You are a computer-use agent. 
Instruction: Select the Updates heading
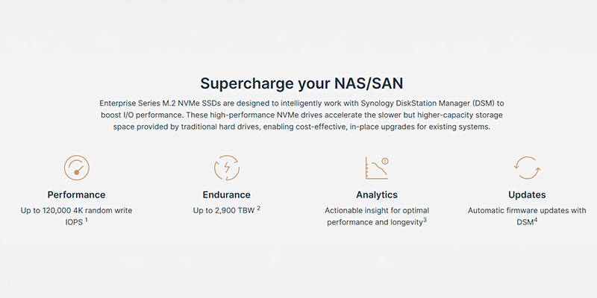[x=527, y=195]
